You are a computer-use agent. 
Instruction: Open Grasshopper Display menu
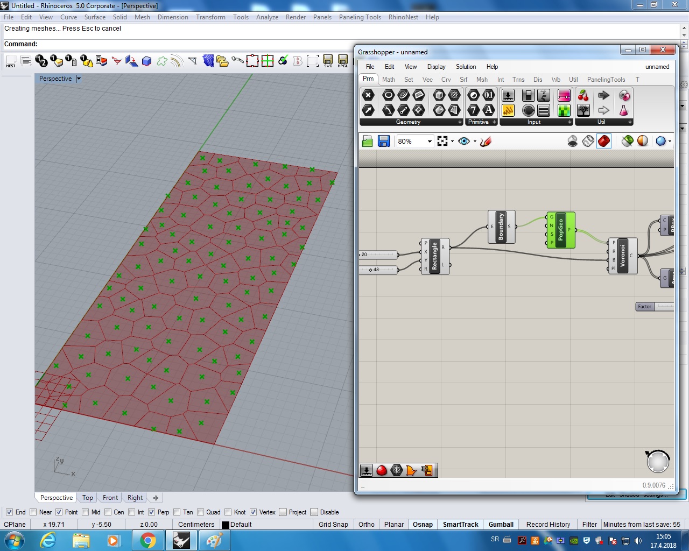click(436, 67)
